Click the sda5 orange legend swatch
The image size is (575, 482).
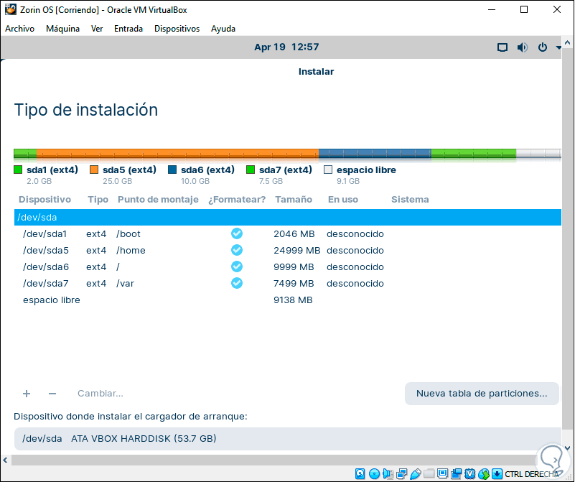pos(94,170)
